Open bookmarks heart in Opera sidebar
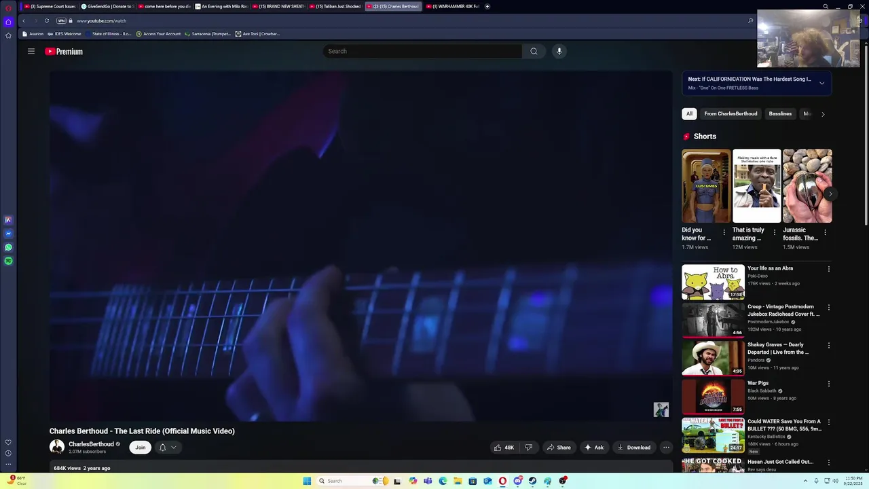Viewport: 869px width, 489px height. pos(8,442)
